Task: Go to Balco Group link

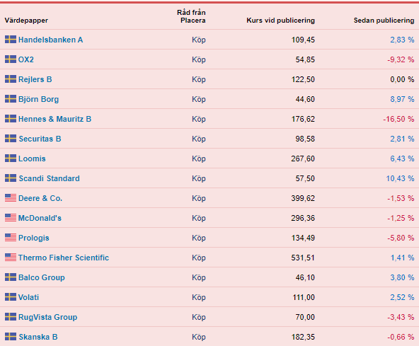Action: click(x=42, y=277)
